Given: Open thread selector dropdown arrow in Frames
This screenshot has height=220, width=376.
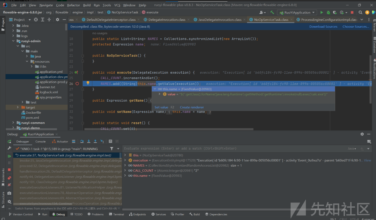Looking at the screenshot, I should (118, 149).
